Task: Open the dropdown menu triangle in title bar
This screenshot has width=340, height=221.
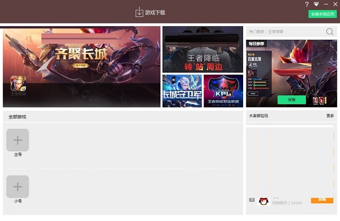Action: pos(316,4)
